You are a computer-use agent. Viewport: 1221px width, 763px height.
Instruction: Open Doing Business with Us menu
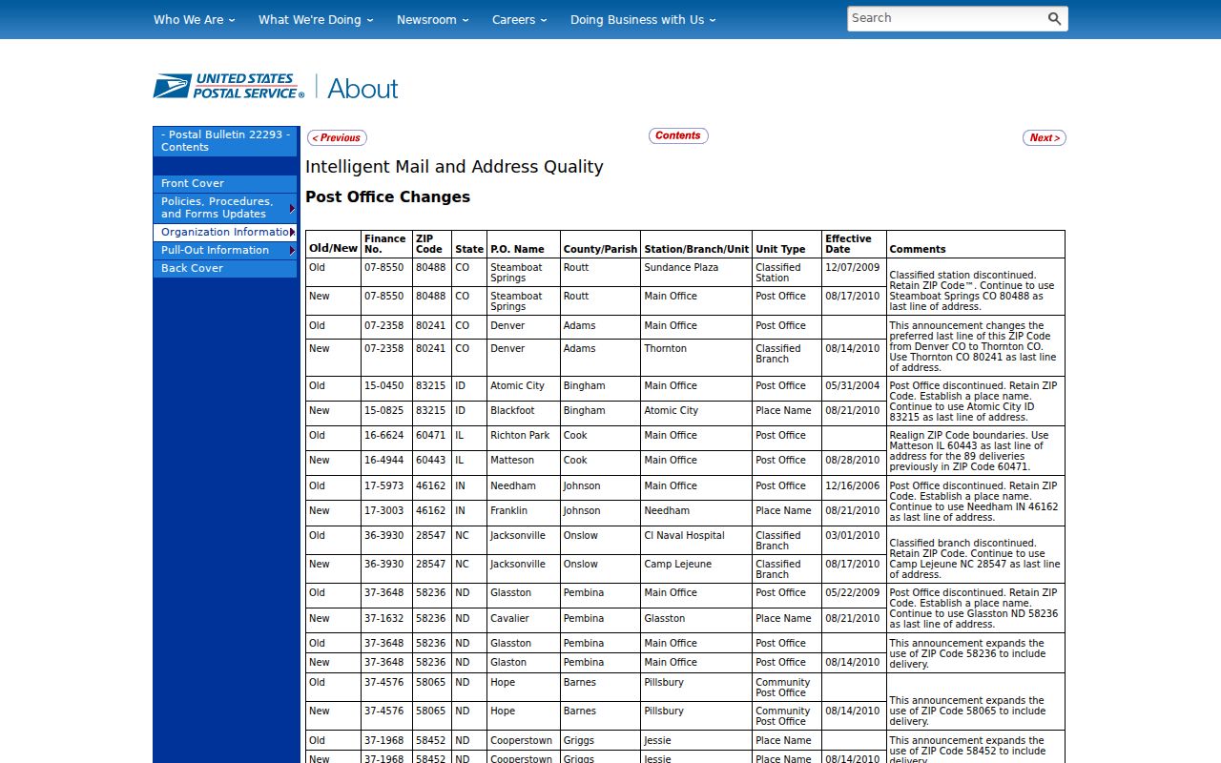click(643, 19)
